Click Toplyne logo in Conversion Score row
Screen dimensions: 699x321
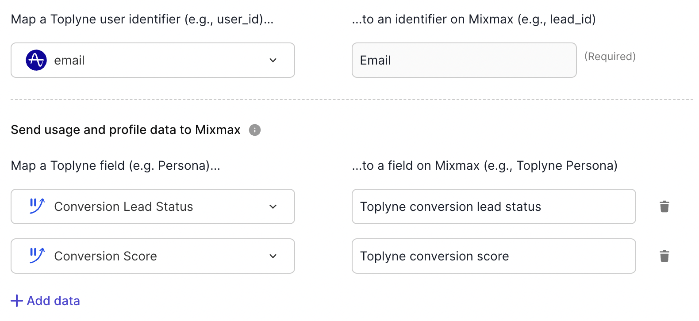tap(37, 256)
